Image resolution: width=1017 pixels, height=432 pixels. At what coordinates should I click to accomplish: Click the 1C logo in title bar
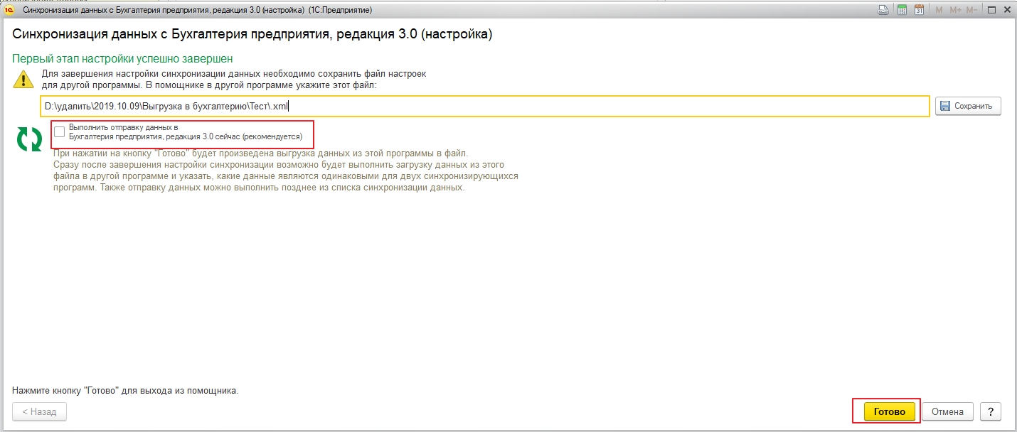click(9, 10)
